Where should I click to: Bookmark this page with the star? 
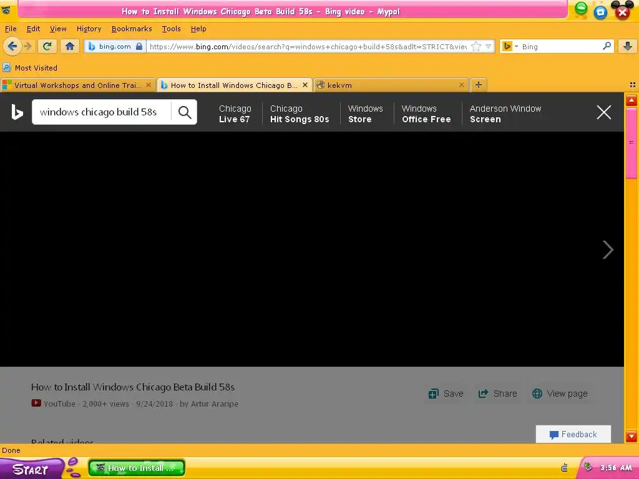click(476, 46)
